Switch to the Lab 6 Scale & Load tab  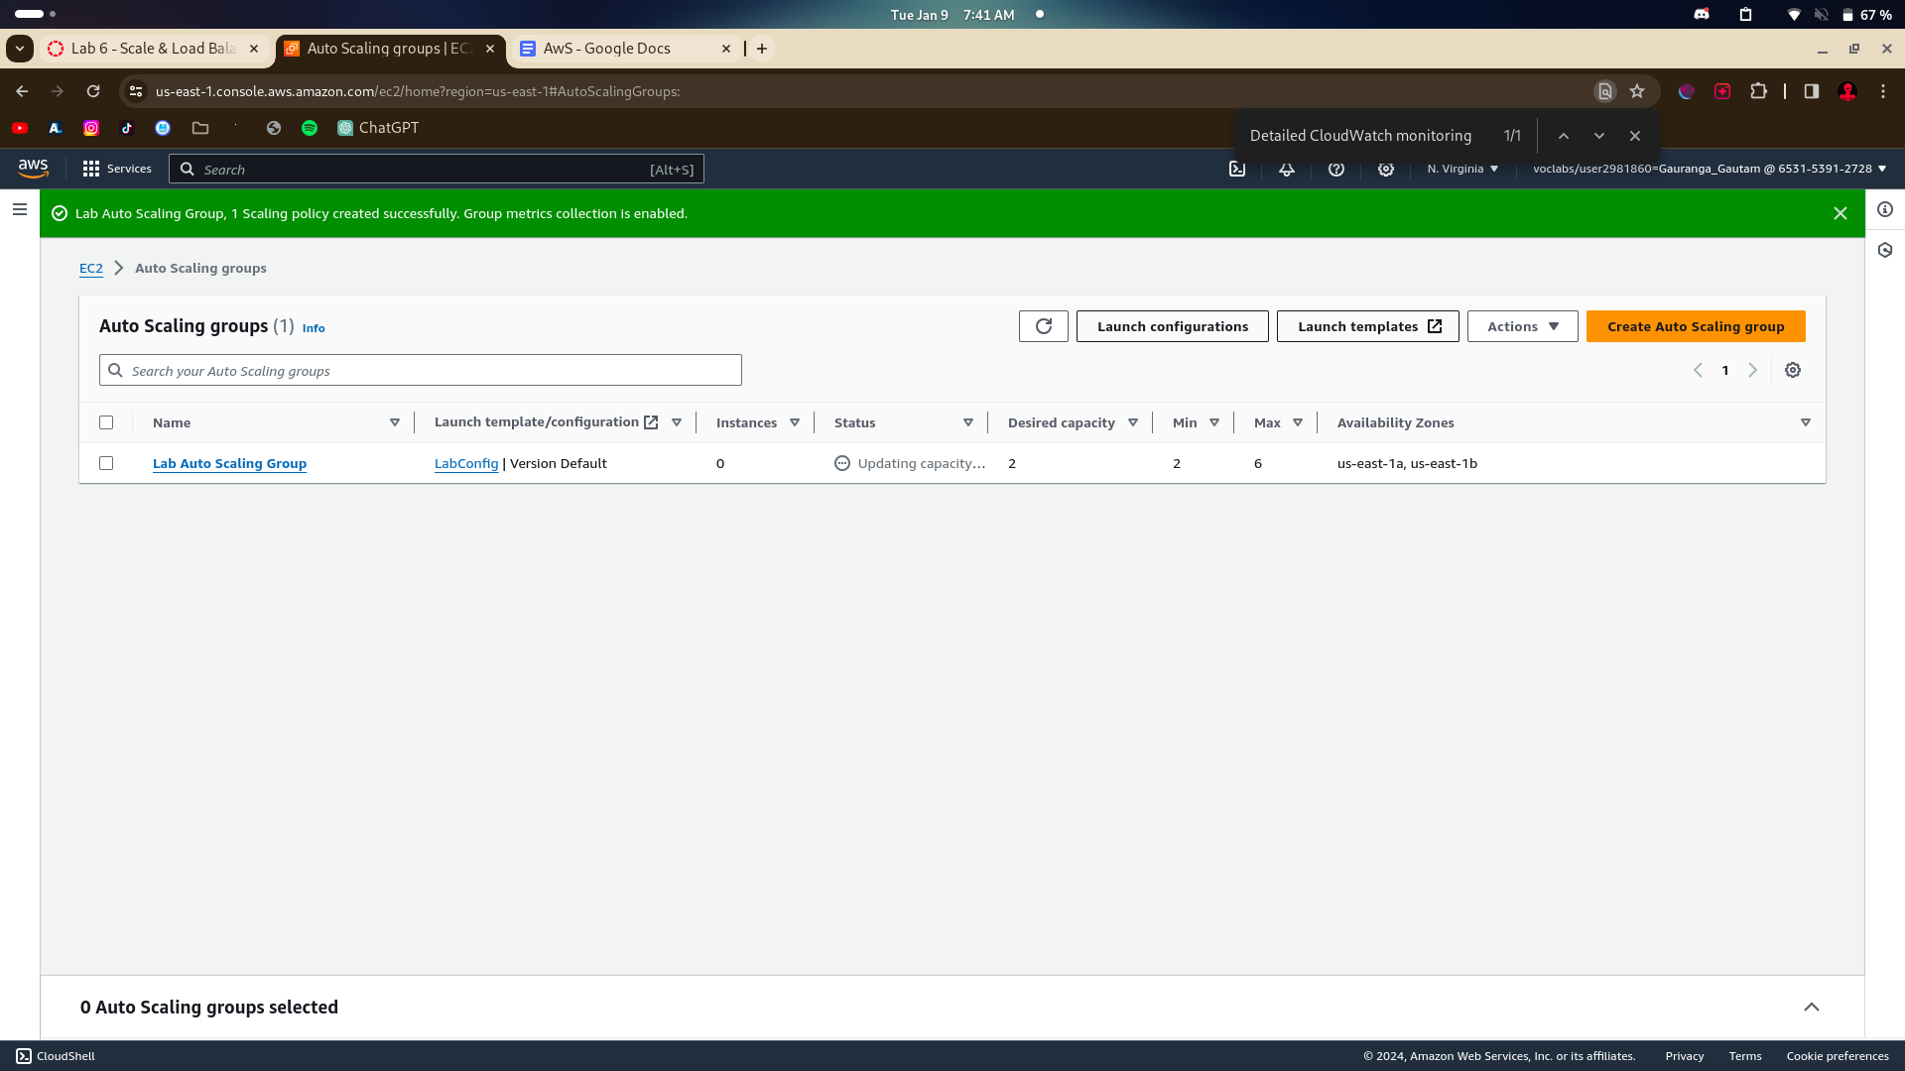pos(153,49)
